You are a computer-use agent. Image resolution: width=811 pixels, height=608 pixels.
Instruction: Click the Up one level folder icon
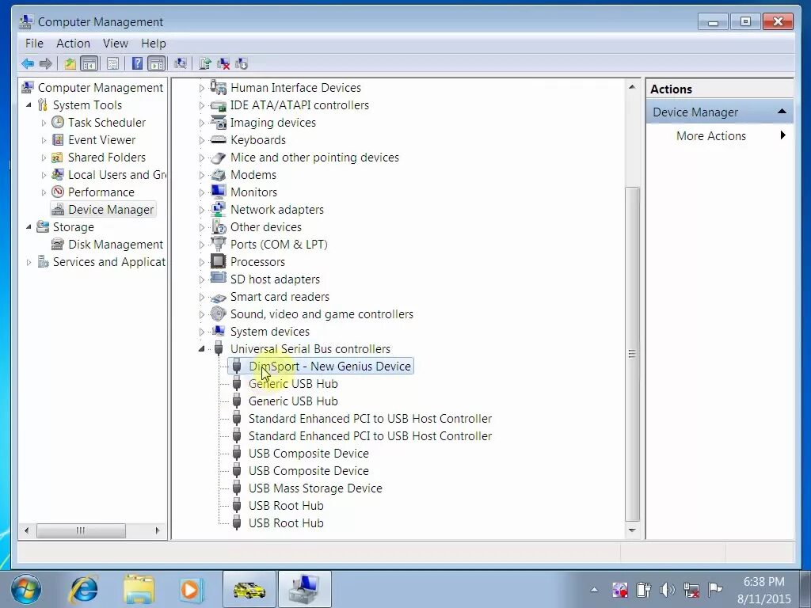[x=70, y=63]
